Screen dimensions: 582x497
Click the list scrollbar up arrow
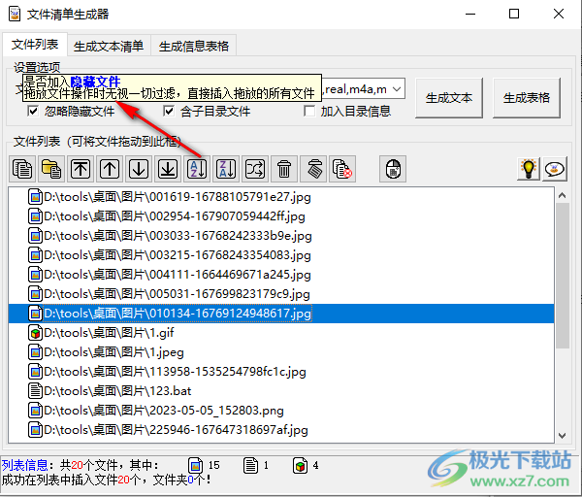coord(562,195)
